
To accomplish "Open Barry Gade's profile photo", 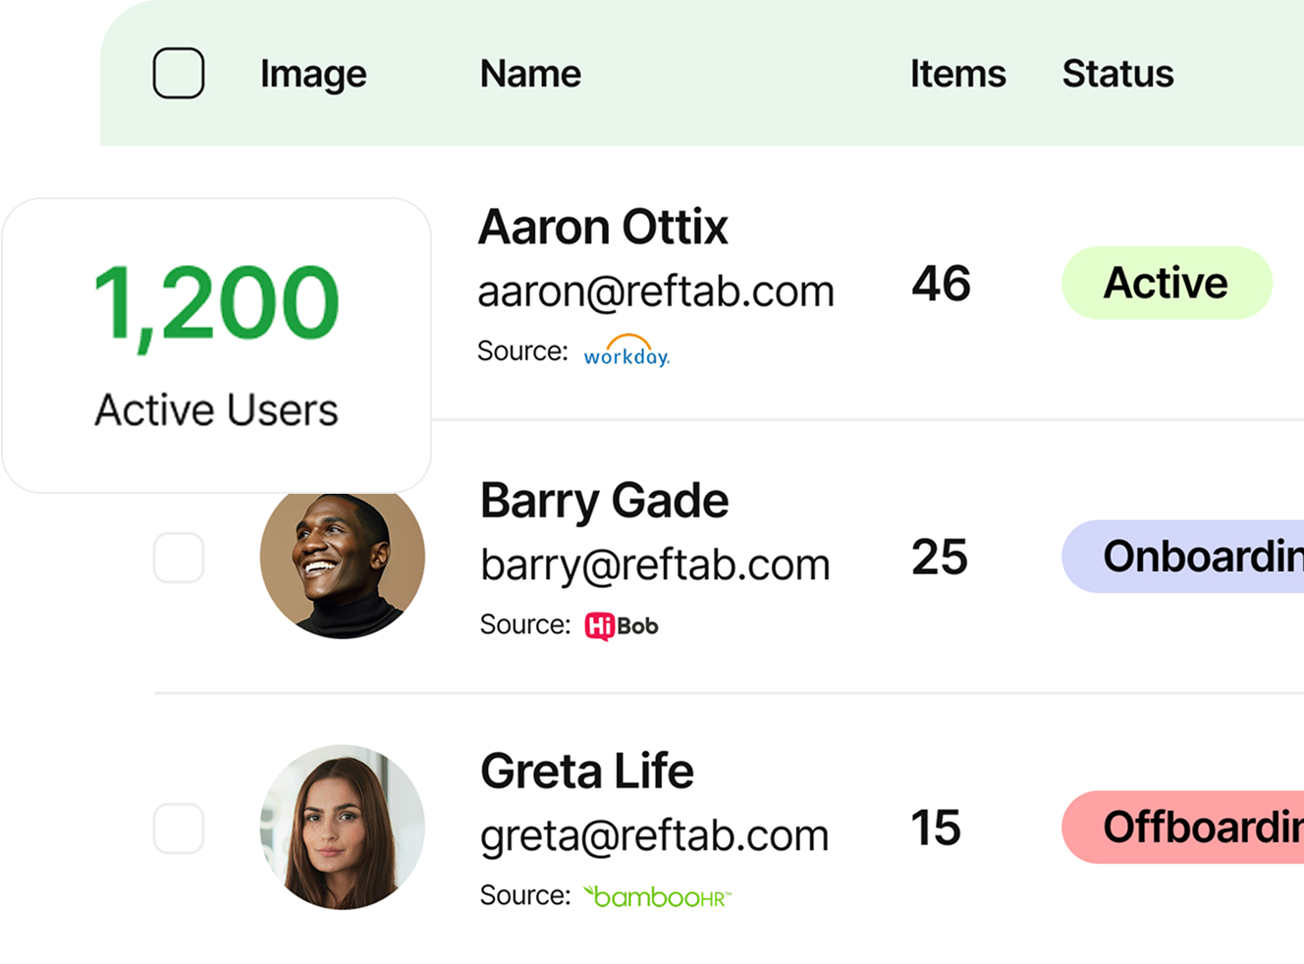I will [343, 557].
